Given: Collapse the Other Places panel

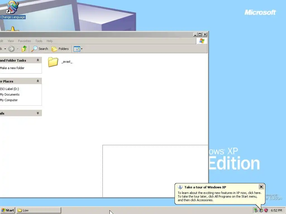Looking at the screenshot, I should point(38,81).
